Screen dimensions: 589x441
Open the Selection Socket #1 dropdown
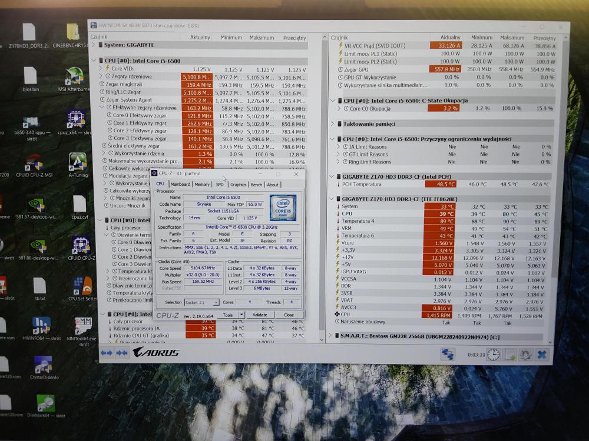[x=201, y=302]
